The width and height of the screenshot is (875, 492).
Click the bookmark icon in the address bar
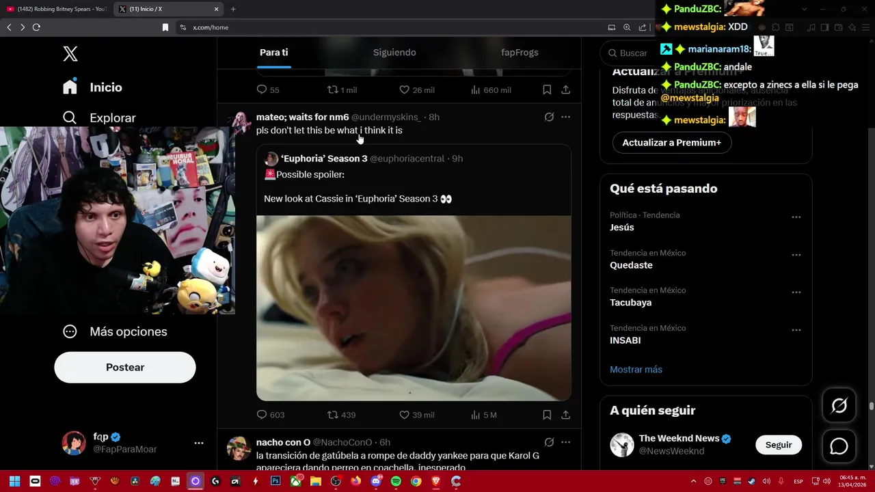[x=165, y=27]
